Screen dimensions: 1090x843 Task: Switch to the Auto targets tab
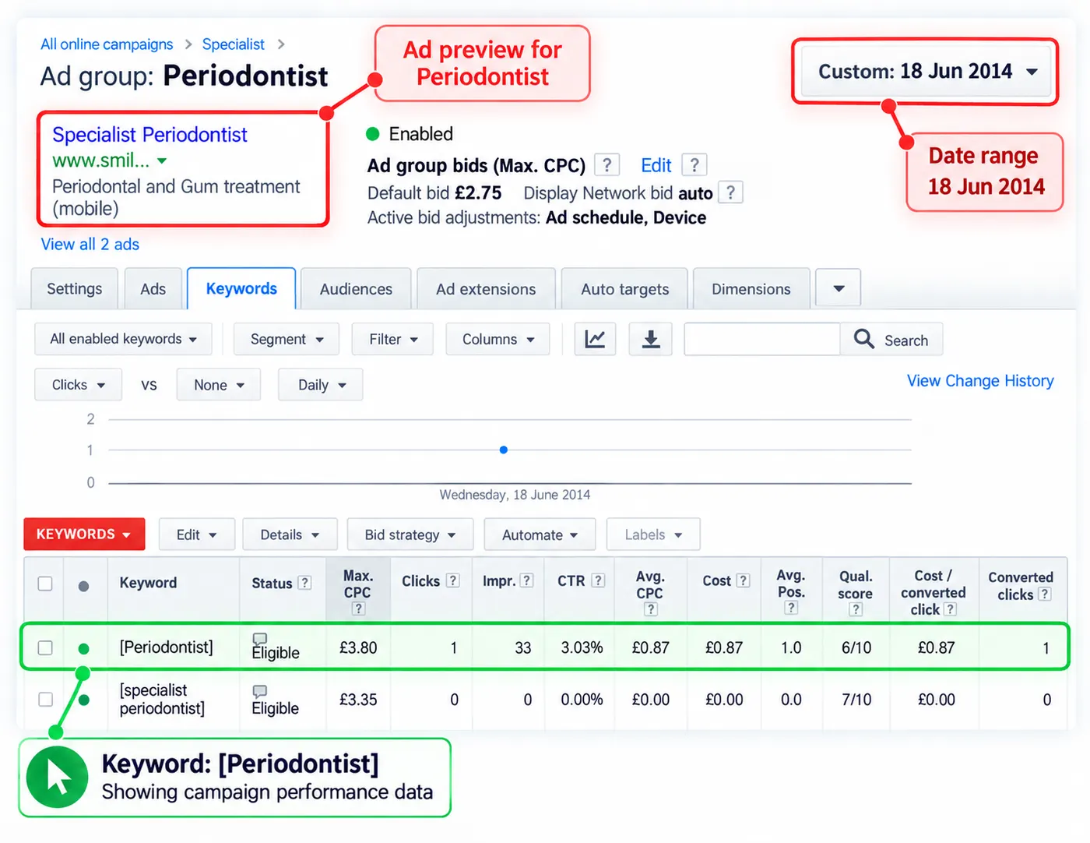[624, 289]
